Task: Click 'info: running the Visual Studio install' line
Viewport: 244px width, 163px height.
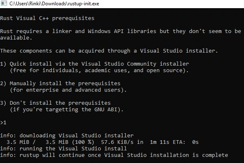Action: pyautogui.click(x=64, y=149)
